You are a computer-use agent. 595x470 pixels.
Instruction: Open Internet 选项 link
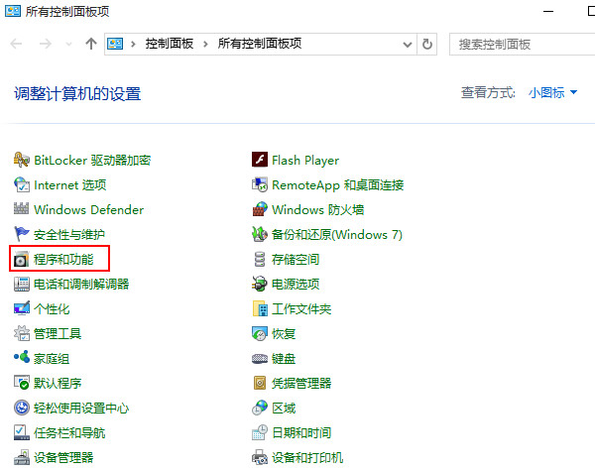point(70,184)
